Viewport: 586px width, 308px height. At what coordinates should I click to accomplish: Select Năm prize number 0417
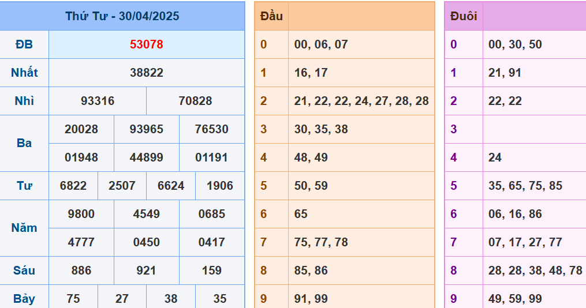coord(211,242)
